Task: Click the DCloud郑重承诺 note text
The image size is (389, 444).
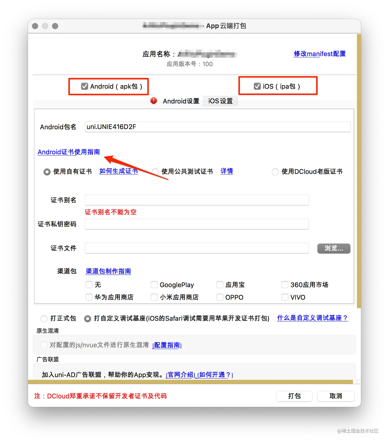Action: click(100, 396)
